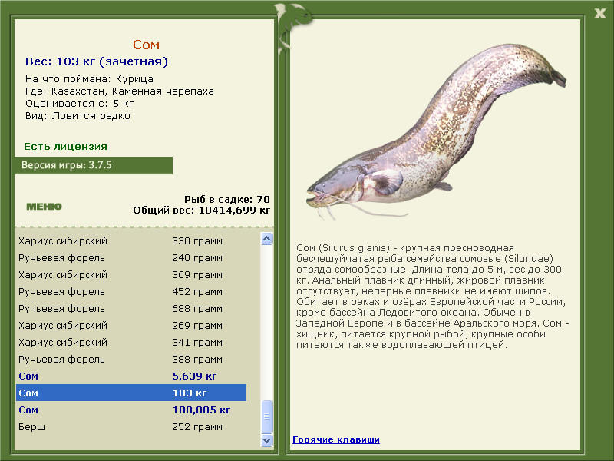Select Ручьевая форель 452 грамм row
The image size is (614, 461).
pyautogui.click(x=131, y=292)
